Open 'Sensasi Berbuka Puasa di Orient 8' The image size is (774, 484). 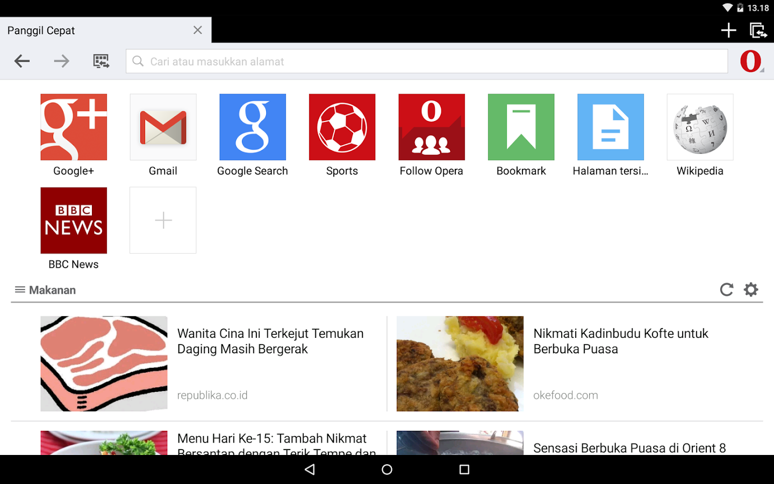(629, 448)
